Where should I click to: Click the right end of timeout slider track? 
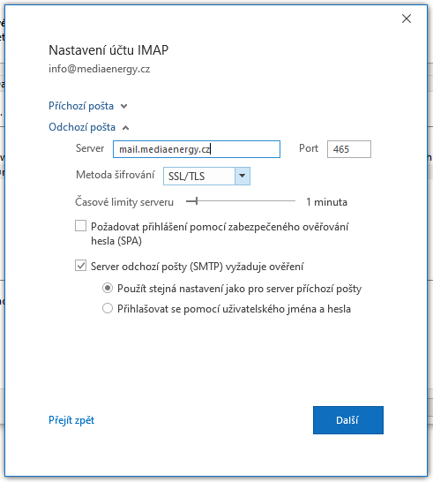(295, 201)
